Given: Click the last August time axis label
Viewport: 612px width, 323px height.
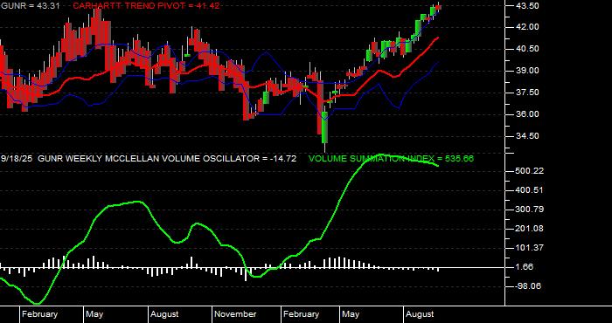Looking at the screenshot, I should click(420, 314).
